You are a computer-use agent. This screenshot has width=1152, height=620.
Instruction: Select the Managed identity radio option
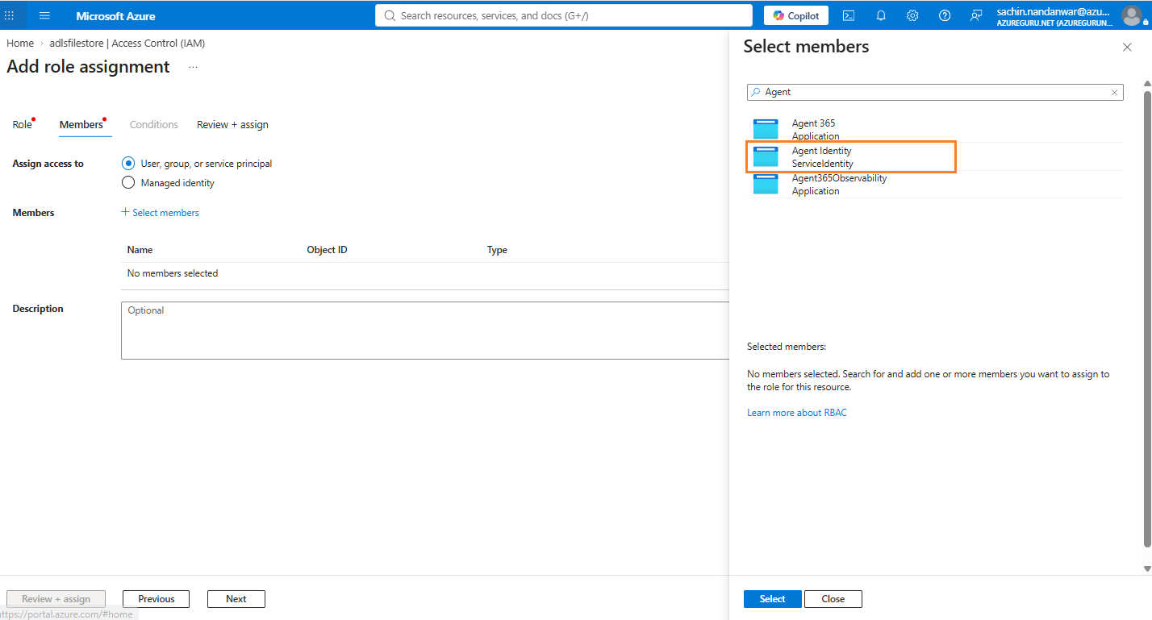[127, 183]
